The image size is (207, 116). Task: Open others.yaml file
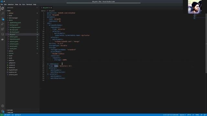click(x=14, y=37)
